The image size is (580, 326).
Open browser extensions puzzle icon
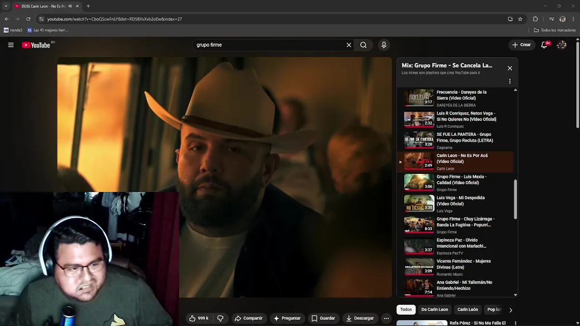point(535,19)
